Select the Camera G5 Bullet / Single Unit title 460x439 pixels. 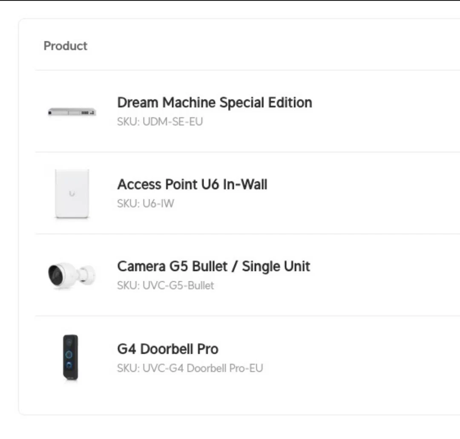tap(213, 266)
